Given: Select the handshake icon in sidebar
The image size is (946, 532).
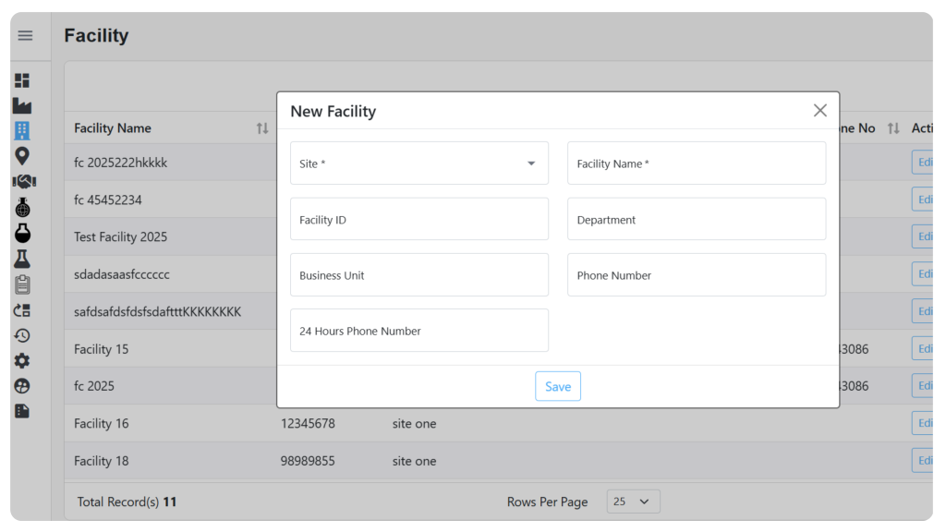Looking at the screenshot, I should click(x=24, y=182).
